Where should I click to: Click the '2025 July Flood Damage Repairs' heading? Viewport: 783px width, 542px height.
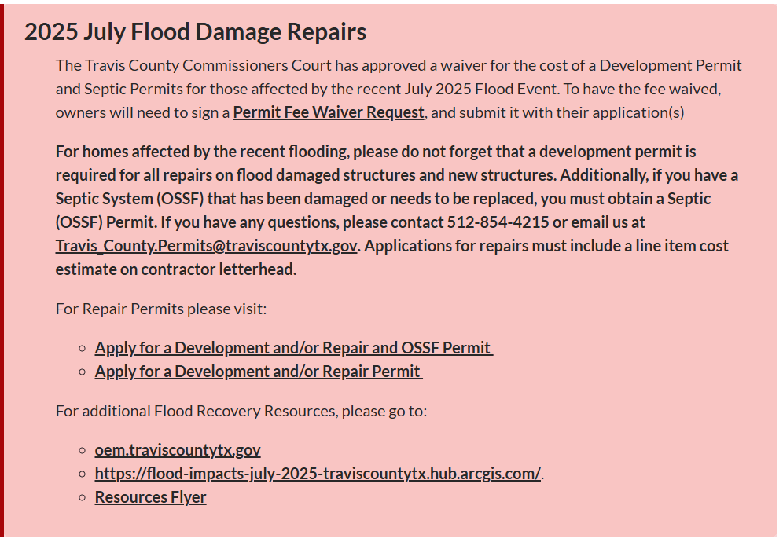[195, 32]
